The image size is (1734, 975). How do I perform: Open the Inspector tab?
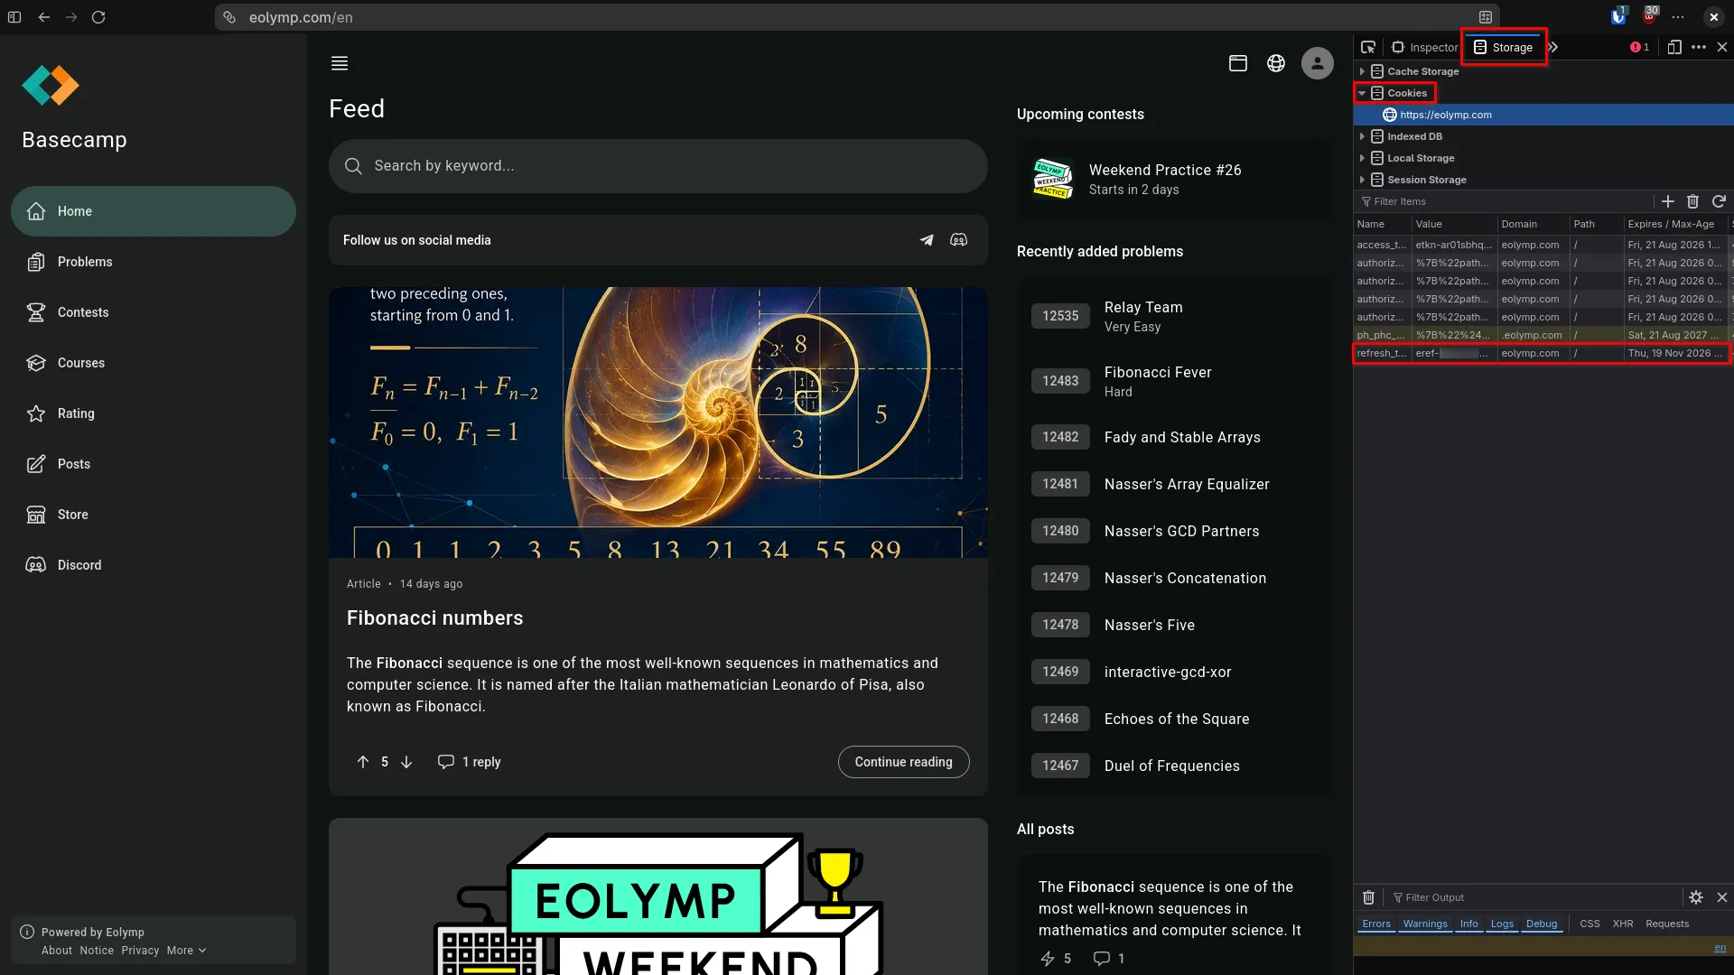pos(1425,47)
